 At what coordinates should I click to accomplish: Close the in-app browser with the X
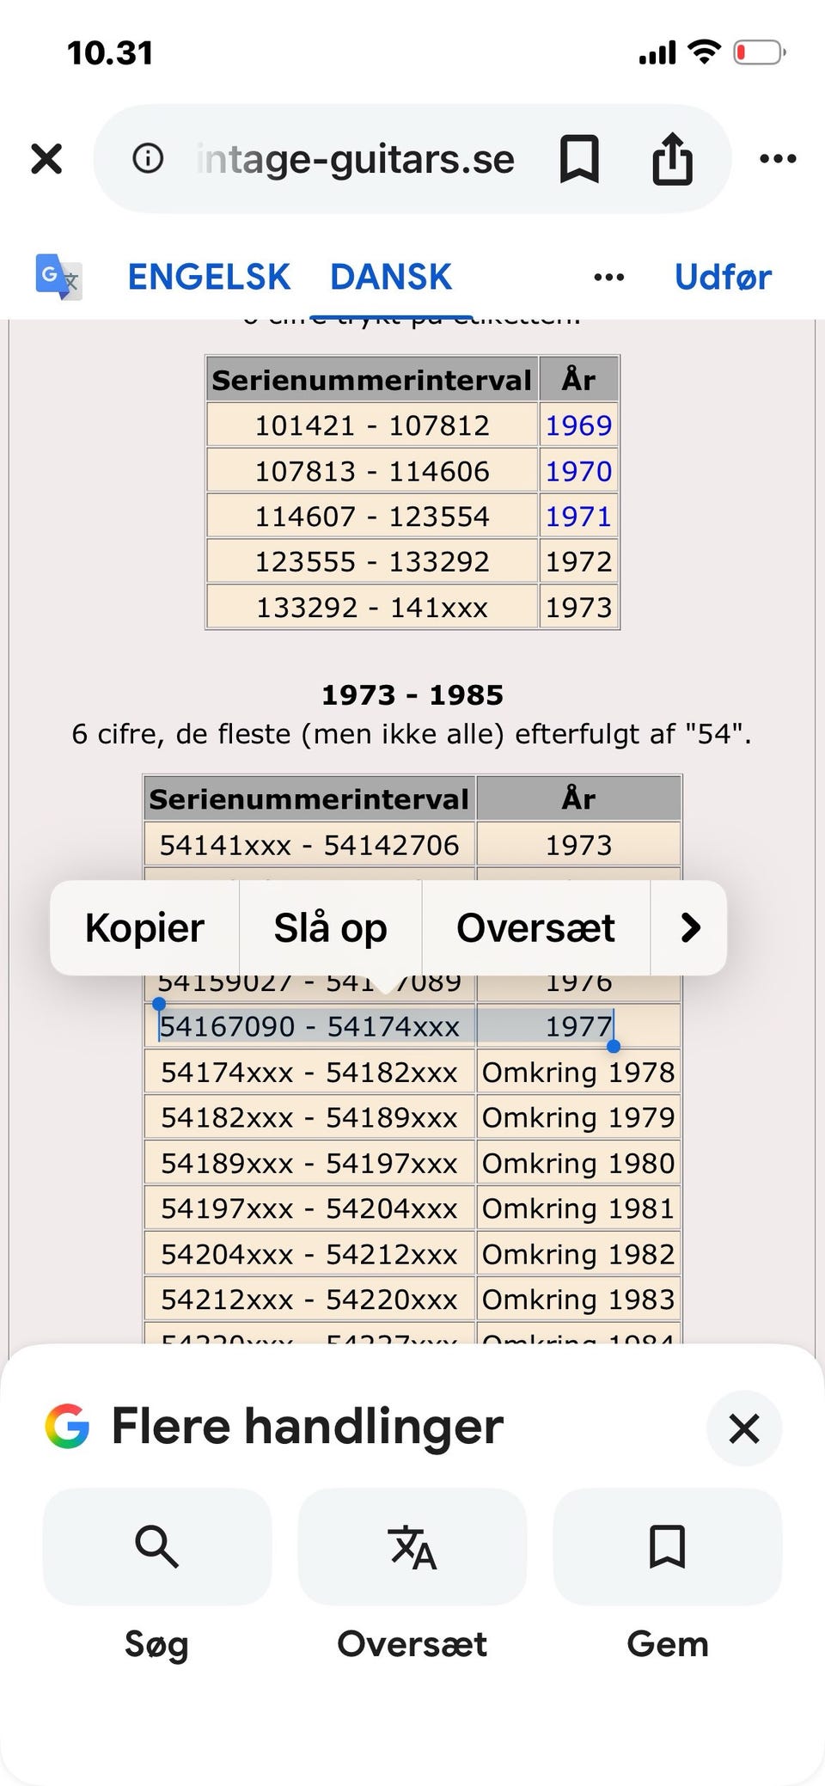pos(46,159)
